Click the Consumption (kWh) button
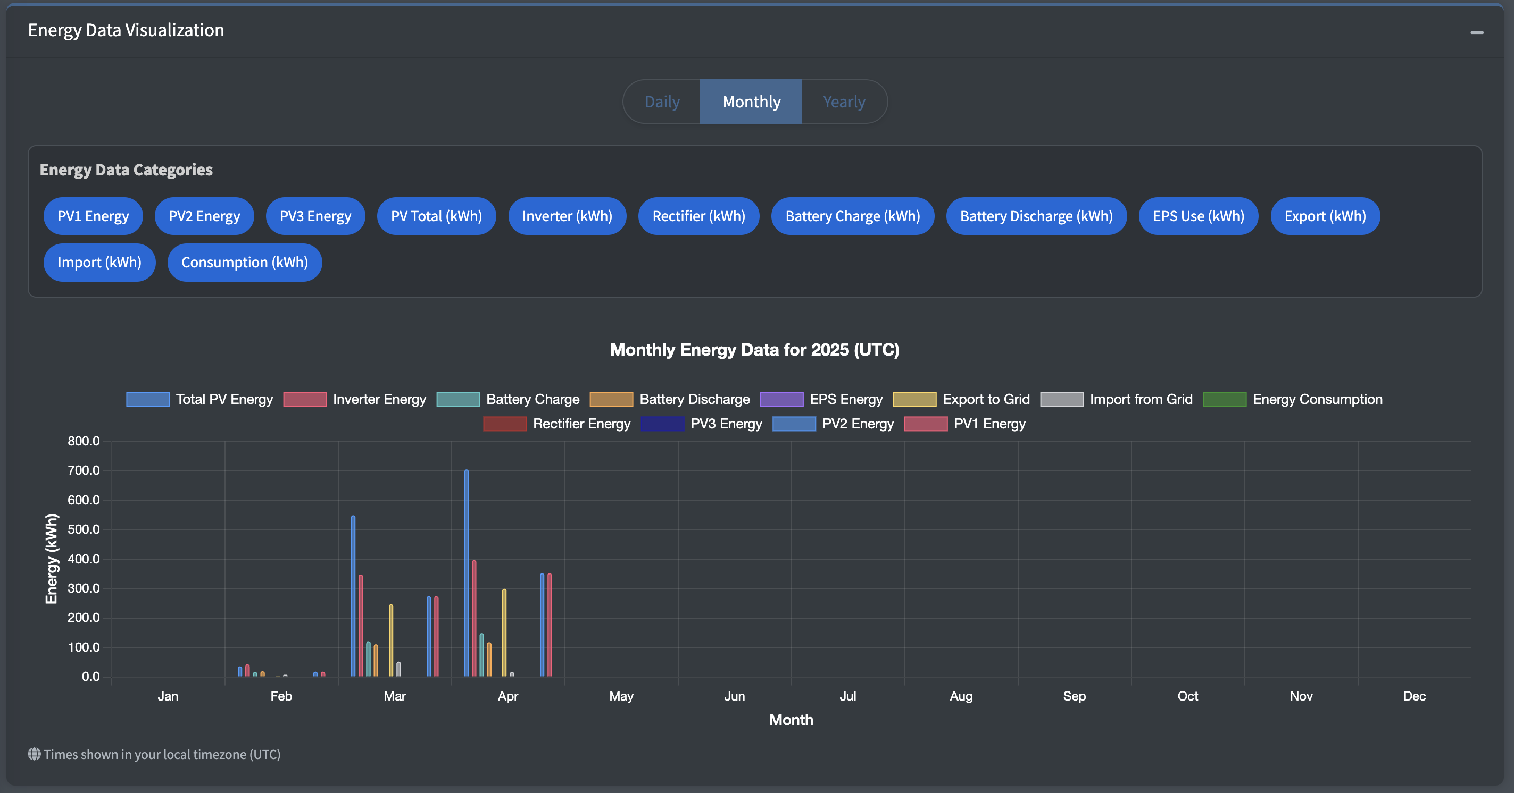This screenshot has height=793, width=1514. (245, 263)
